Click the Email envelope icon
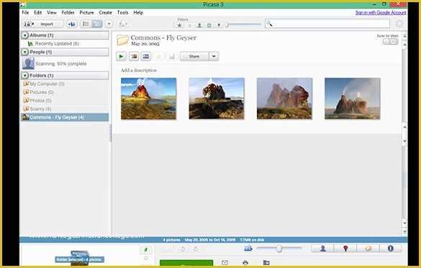This screenshot has width=421, height=268. click(225, 262)
